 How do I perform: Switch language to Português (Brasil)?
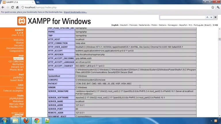point(202,25)
